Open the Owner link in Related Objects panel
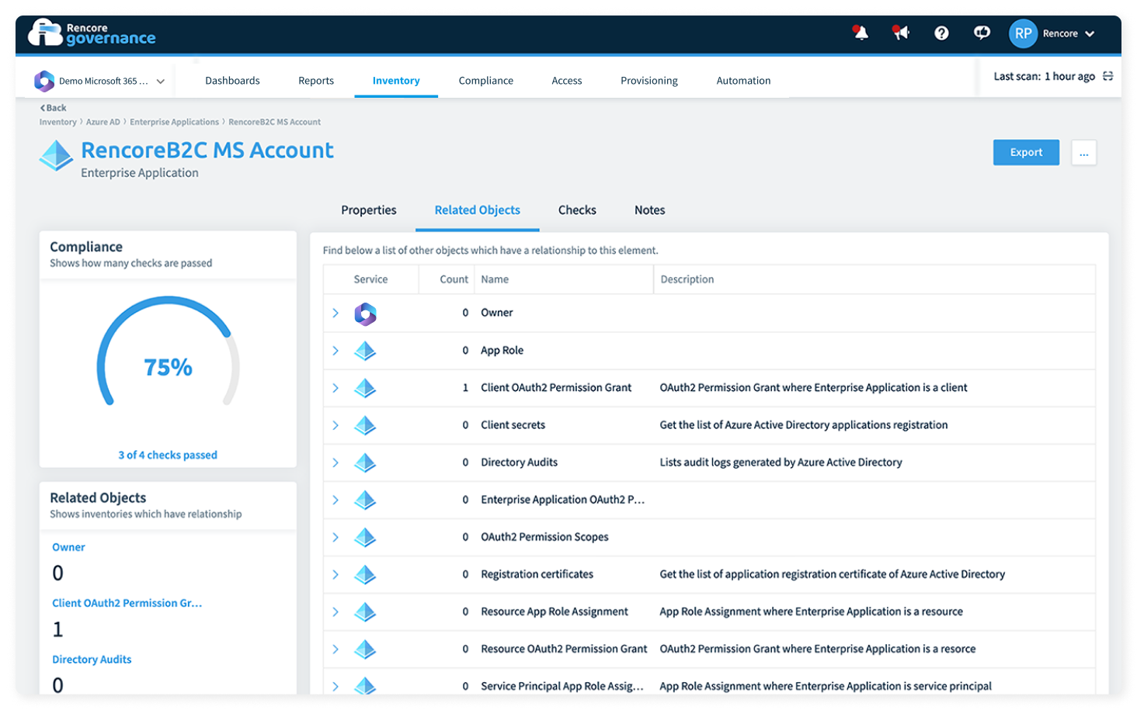The height and width of the screenshot is (710, 1137). tap(68, 547)
